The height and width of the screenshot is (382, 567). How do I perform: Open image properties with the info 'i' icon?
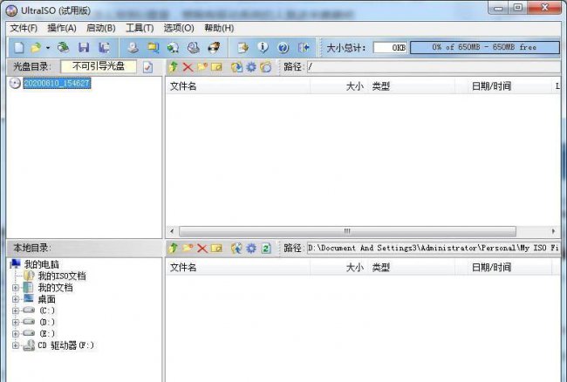pyautogui.click(x=263, y=47)
